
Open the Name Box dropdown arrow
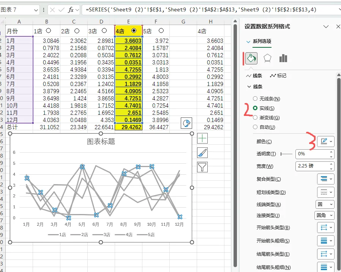click(36, 10)
